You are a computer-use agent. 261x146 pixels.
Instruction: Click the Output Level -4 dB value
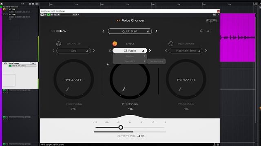(x=141, y=136)
